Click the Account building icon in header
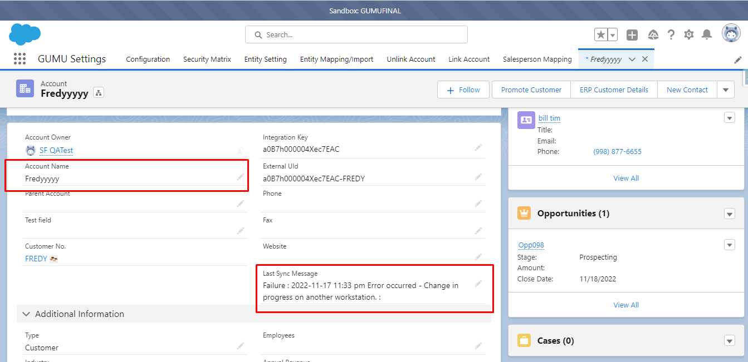This screenshot has height=362, width=748. click(25, 88)
